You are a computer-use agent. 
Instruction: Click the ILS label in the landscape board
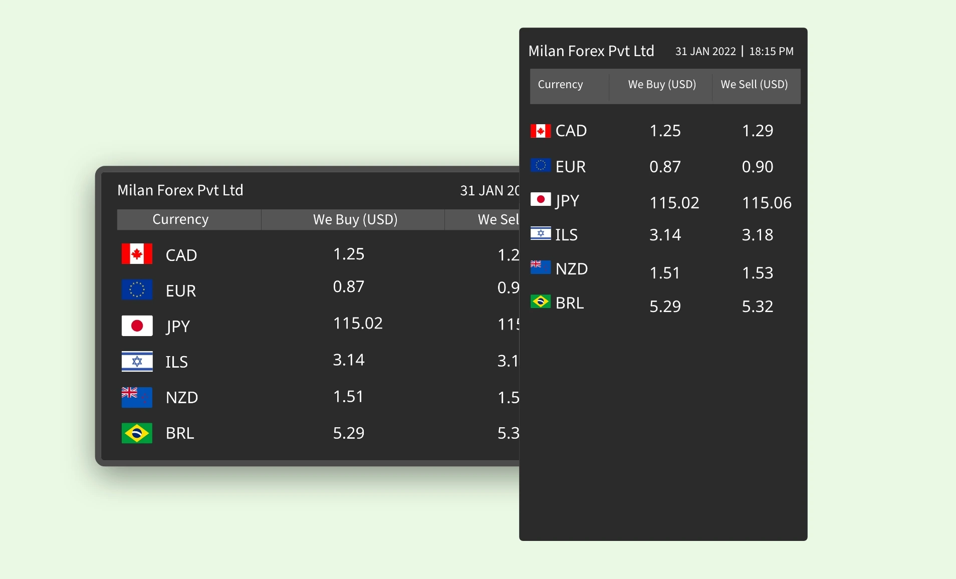[x=177, y=362]
